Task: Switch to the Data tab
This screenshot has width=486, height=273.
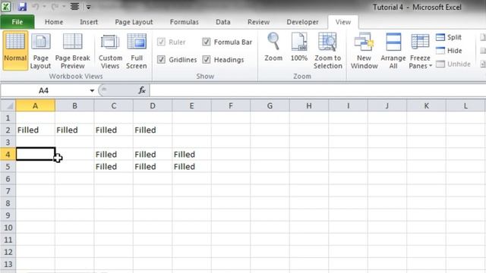Action: 223,22
